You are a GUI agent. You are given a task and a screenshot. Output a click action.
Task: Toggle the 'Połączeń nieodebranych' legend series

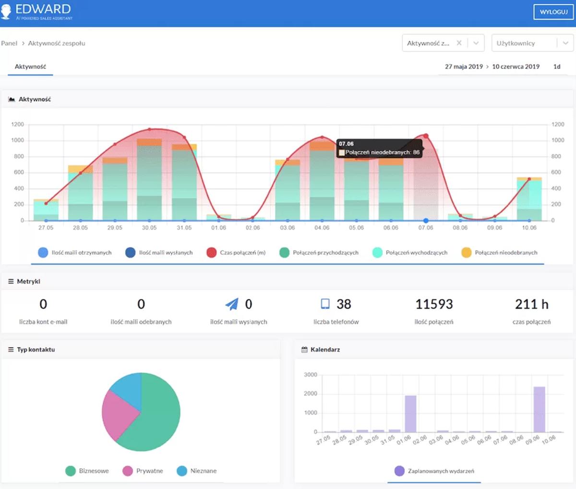499,253
